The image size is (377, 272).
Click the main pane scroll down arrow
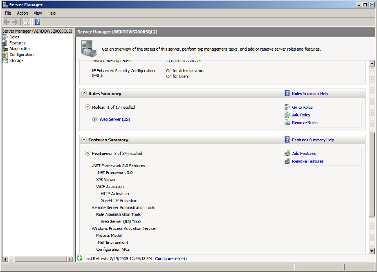(372, 251)
